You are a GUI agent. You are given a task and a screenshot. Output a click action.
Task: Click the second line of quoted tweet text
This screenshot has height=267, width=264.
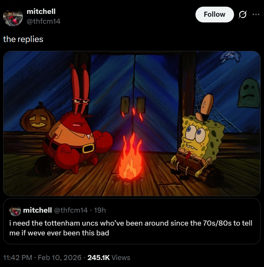click(59, 233)
